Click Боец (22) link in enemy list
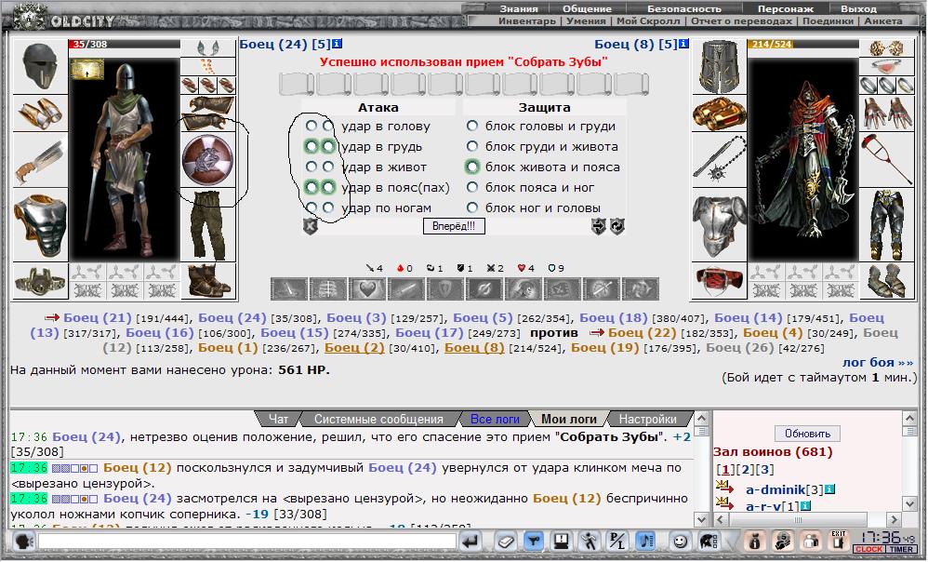The height and width of the screenshot is (562, 928). tap(643, 333)
